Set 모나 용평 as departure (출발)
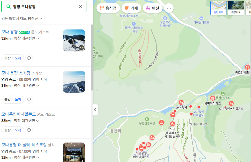The height and width of the screenshot is (162, 251). 7,58
